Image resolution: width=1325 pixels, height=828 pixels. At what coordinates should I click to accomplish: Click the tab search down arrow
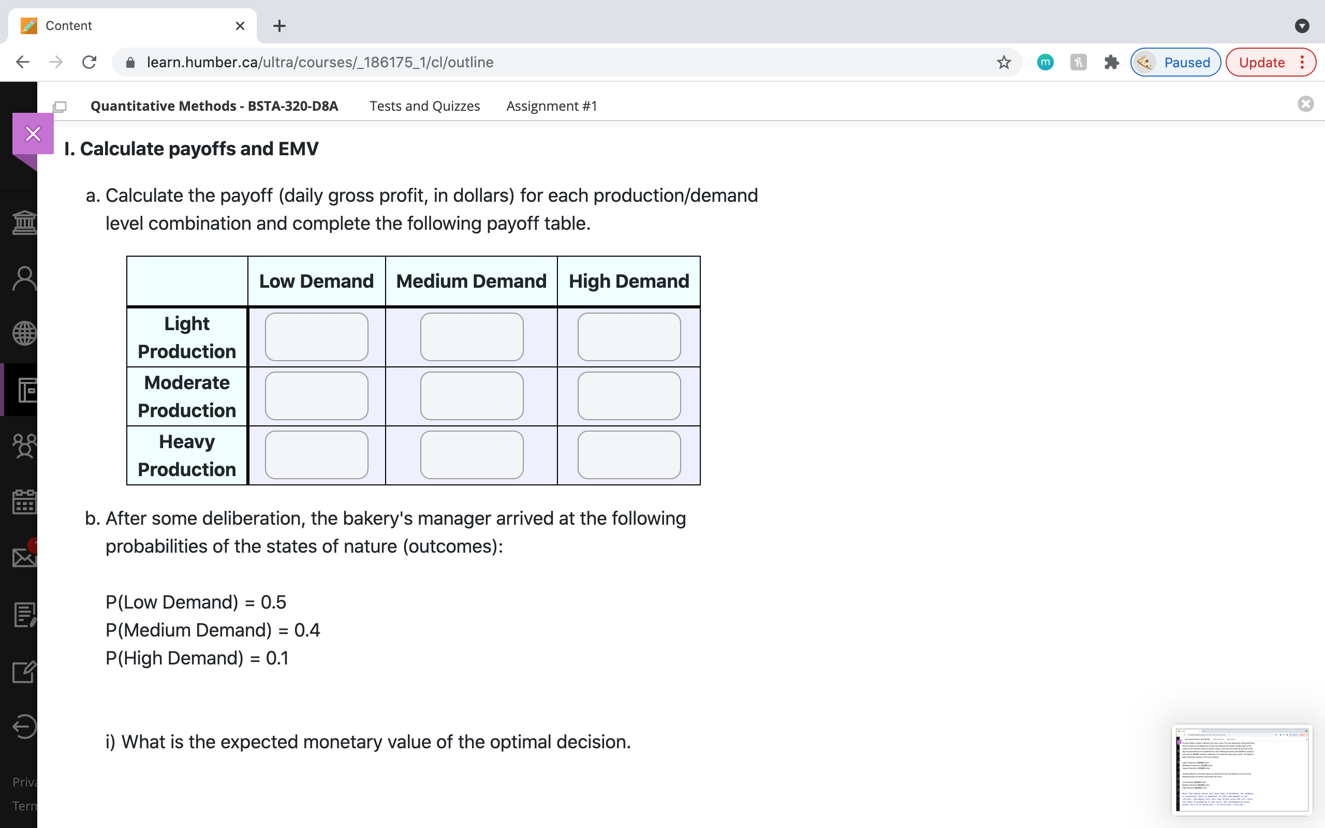[x=1302, y=26]
